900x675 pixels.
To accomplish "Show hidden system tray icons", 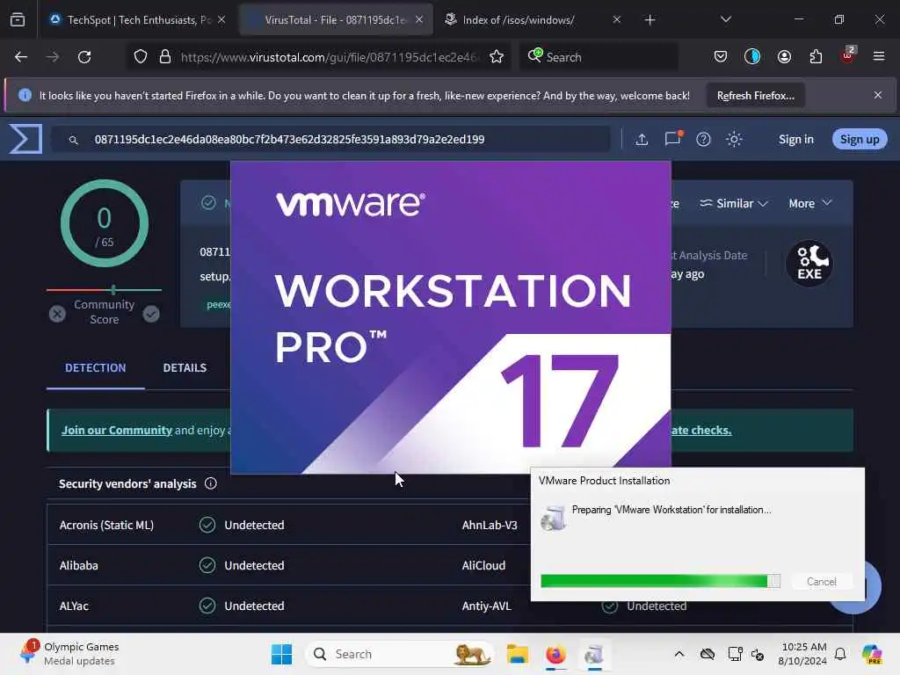I will [679, 654].
